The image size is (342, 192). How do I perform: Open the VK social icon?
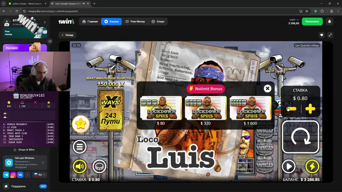click(x=20, y=175)
